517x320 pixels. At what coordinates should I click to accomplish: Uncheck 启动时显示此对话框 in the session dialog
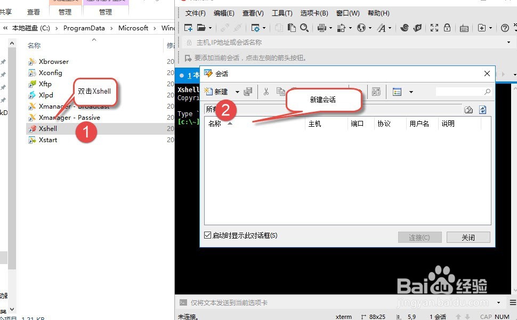[x=207, y=235]
